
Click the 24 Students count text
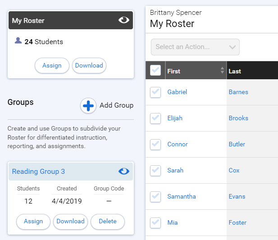coord(44,42)
